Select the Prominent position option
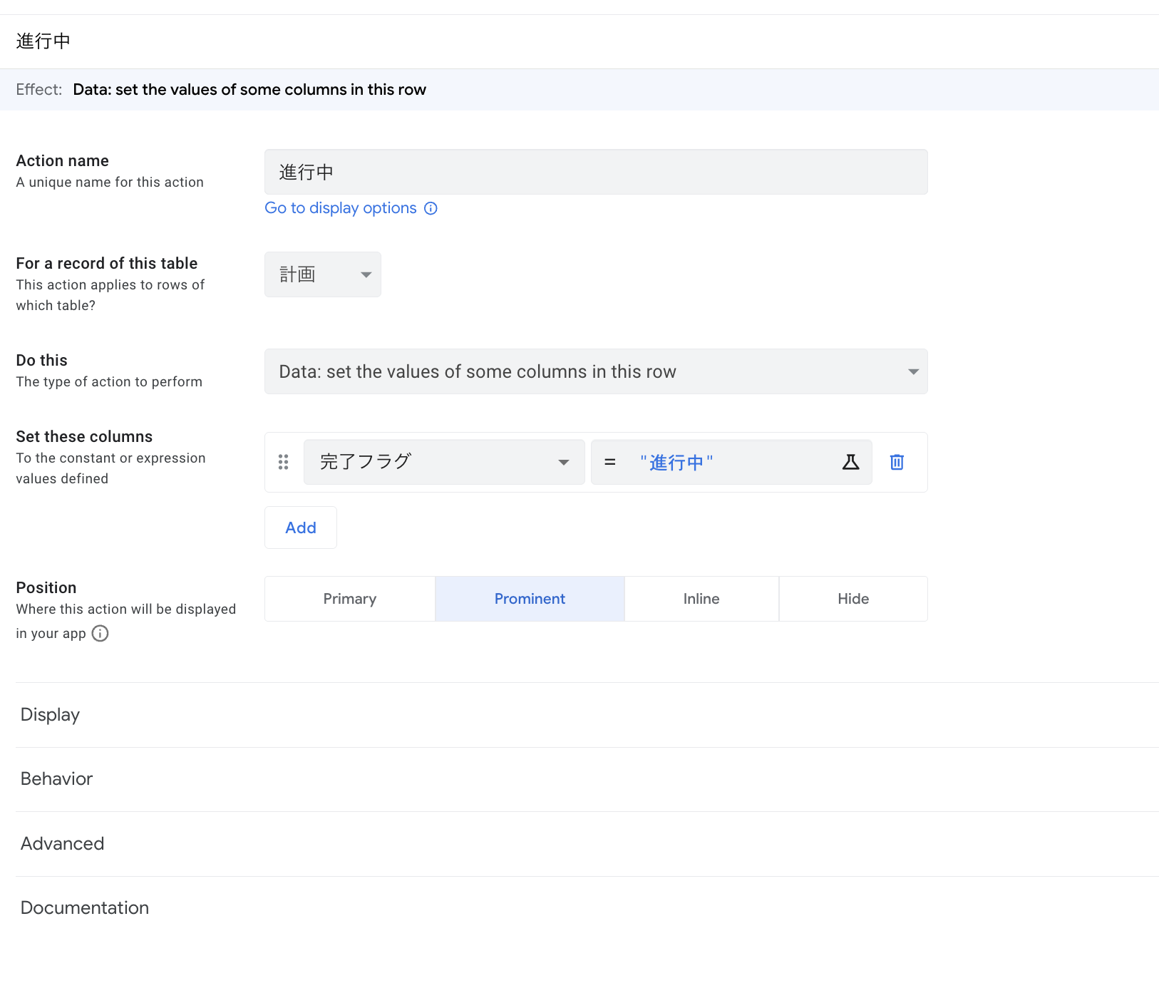Screen dimensions: 1159x988 click(530, 599)
